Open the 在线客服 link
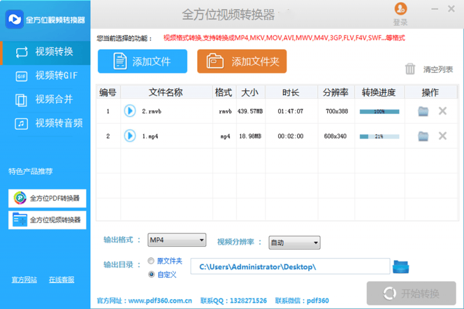 point(61,280)
